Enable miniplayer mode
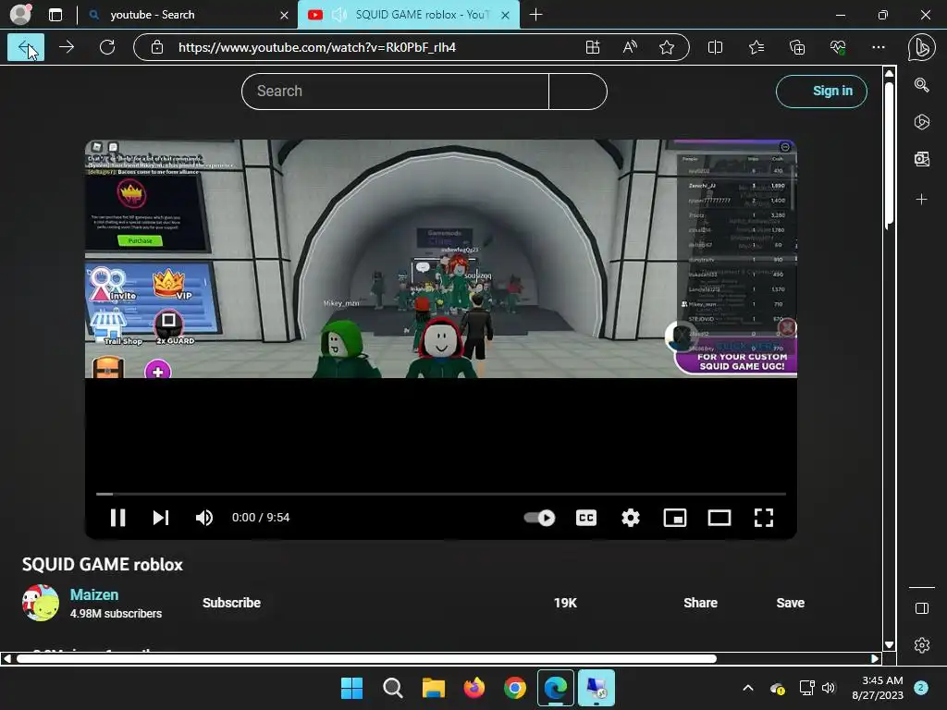947x710 pixels. [674, 518]
